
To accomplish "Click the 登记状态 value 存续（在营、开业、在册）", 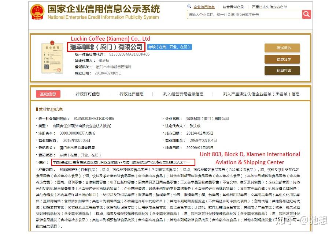I will tap(80, 155).
